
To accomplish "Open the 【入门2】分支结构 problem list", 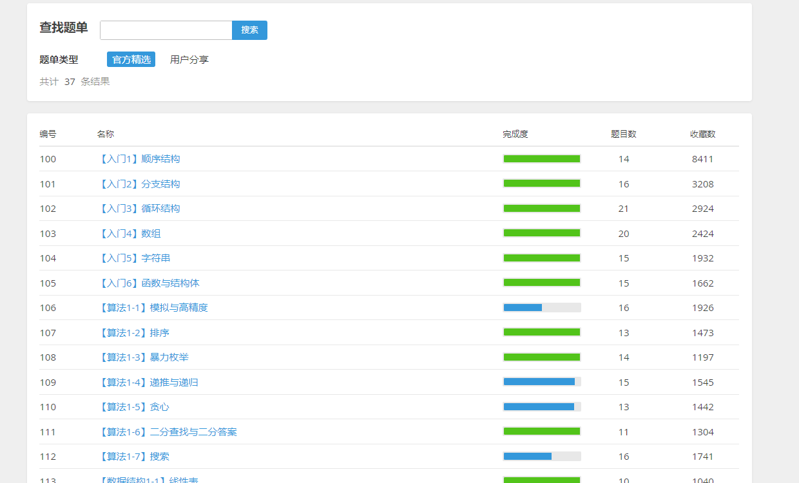I will click(x=139, y=184).
